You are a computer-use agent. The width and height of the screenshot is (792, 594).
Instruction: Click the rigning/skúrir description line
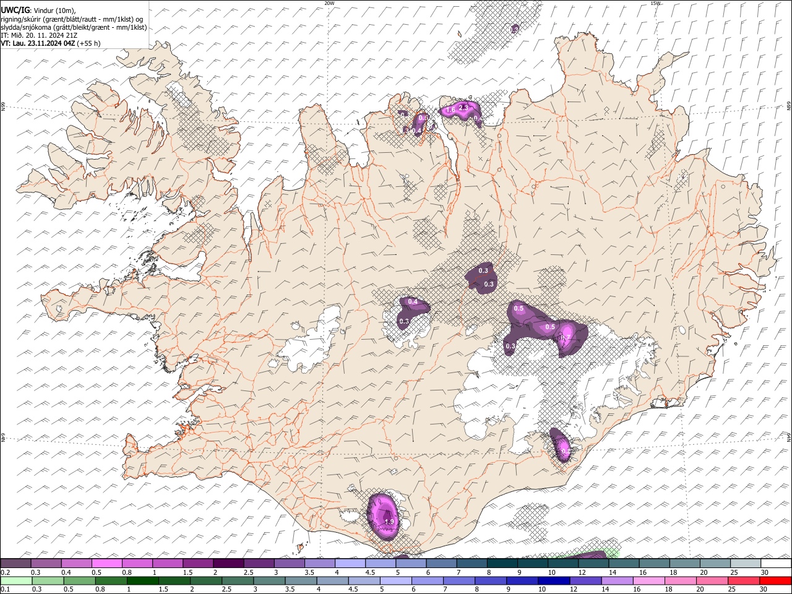click(72, 19)
